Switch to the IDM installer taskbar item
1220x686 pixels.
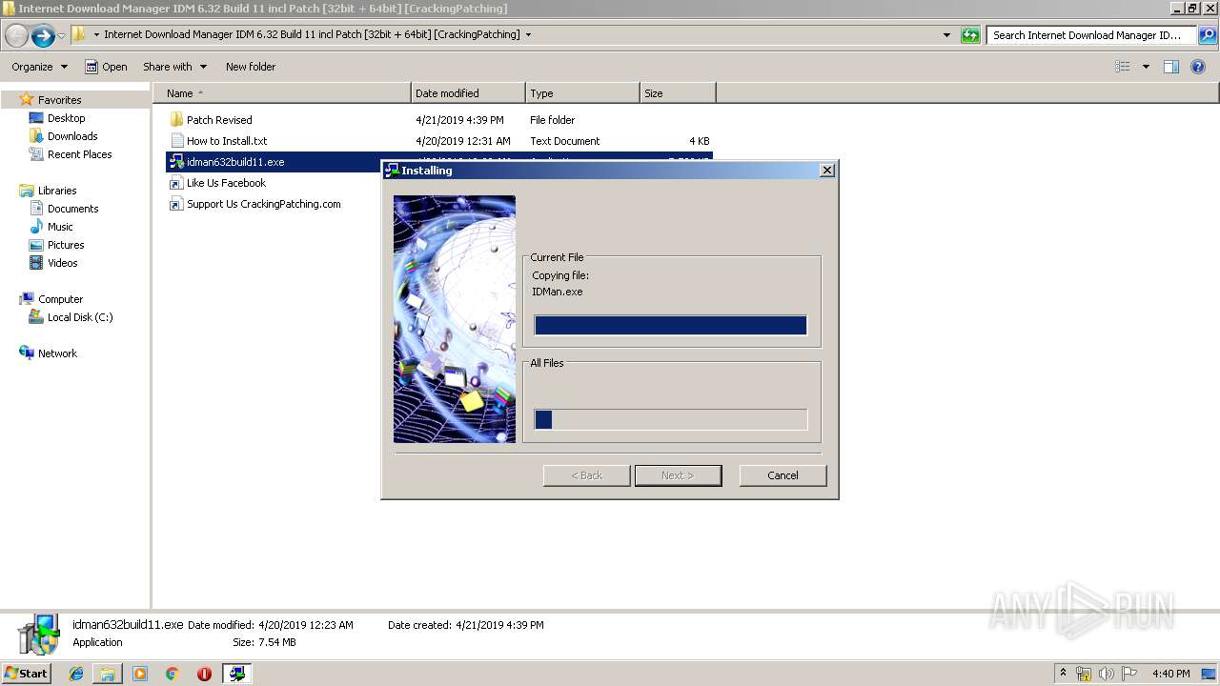236,674
